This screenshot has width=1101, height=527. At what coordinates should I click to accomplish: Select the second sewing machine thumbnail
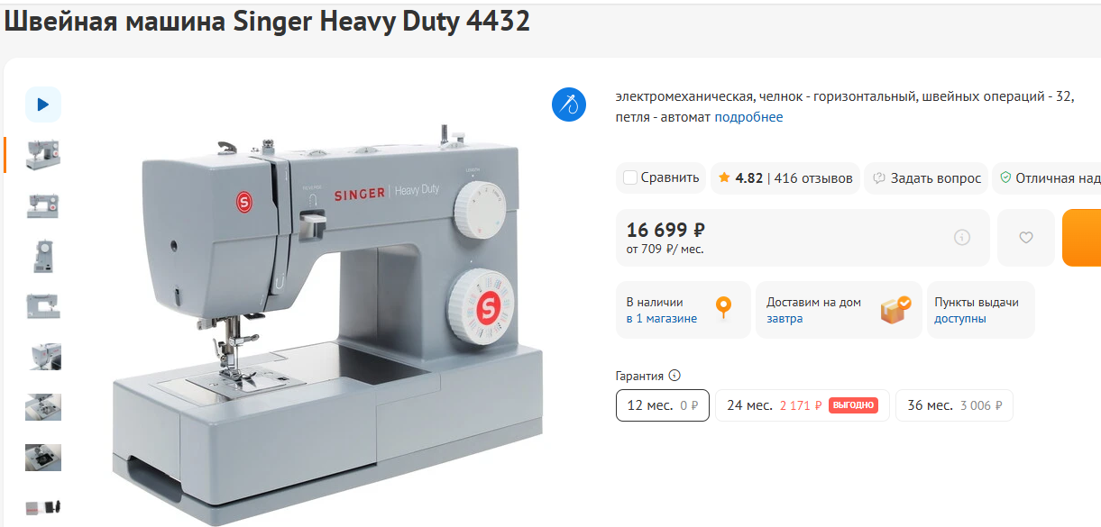(x=42, y=205)
